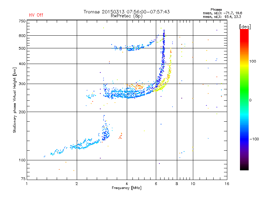Click y-axis tick label 600
Screen dimensions: 267x200
coord(22,36)
